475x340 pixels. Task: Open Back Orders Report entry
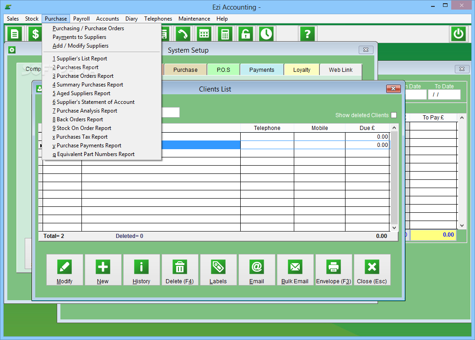[102, 119]
